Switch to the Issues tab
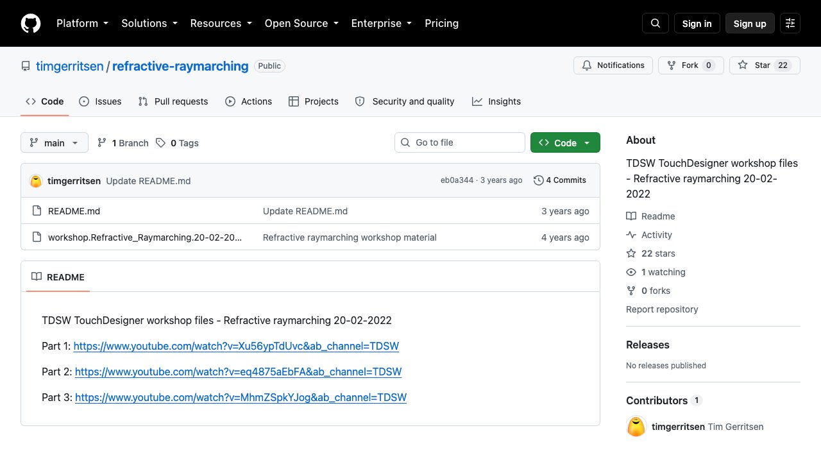821x462 pixels. (100, 101)
